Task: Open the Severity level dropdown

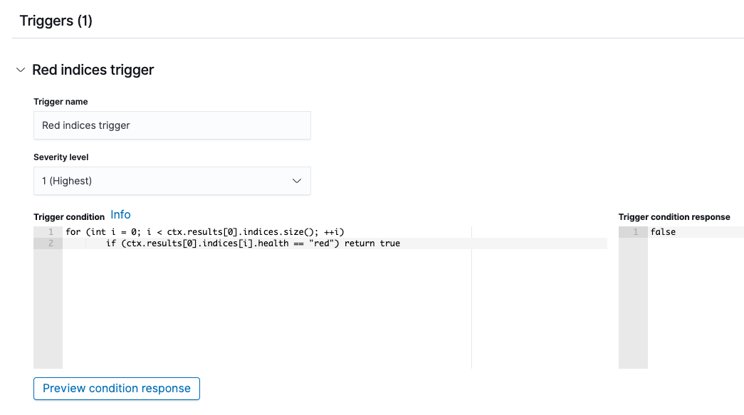Action: pyautogui.click(x=172, y=181)
